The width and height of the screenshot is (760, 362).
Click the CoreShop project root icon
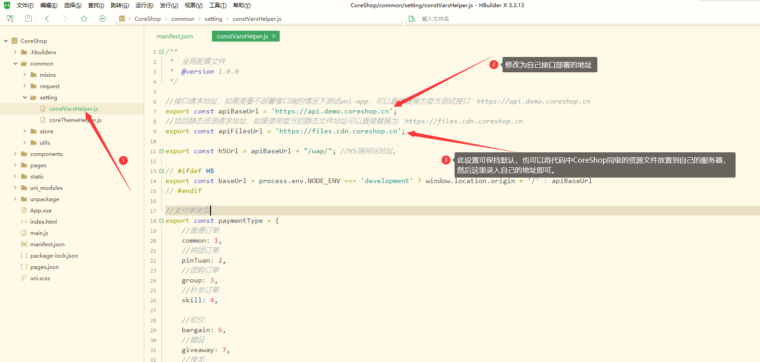click(14, 41)
